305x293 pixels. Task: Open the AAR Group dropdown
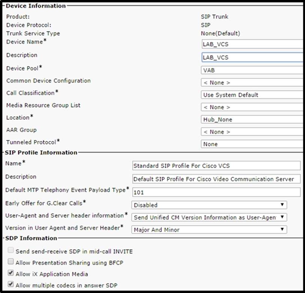[251, 132]
